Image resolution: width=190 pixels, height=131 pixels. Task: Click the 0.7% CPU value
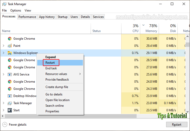tap(135, 96)
